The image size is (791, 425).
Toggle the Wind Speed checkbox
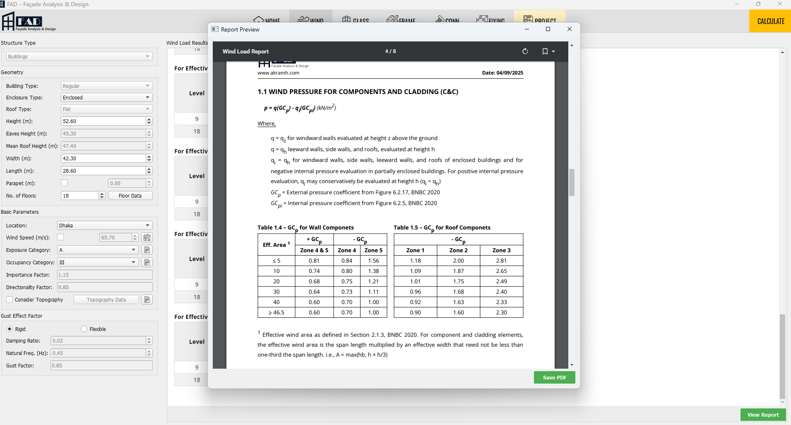pyautogui.click(x=60, y=237)
